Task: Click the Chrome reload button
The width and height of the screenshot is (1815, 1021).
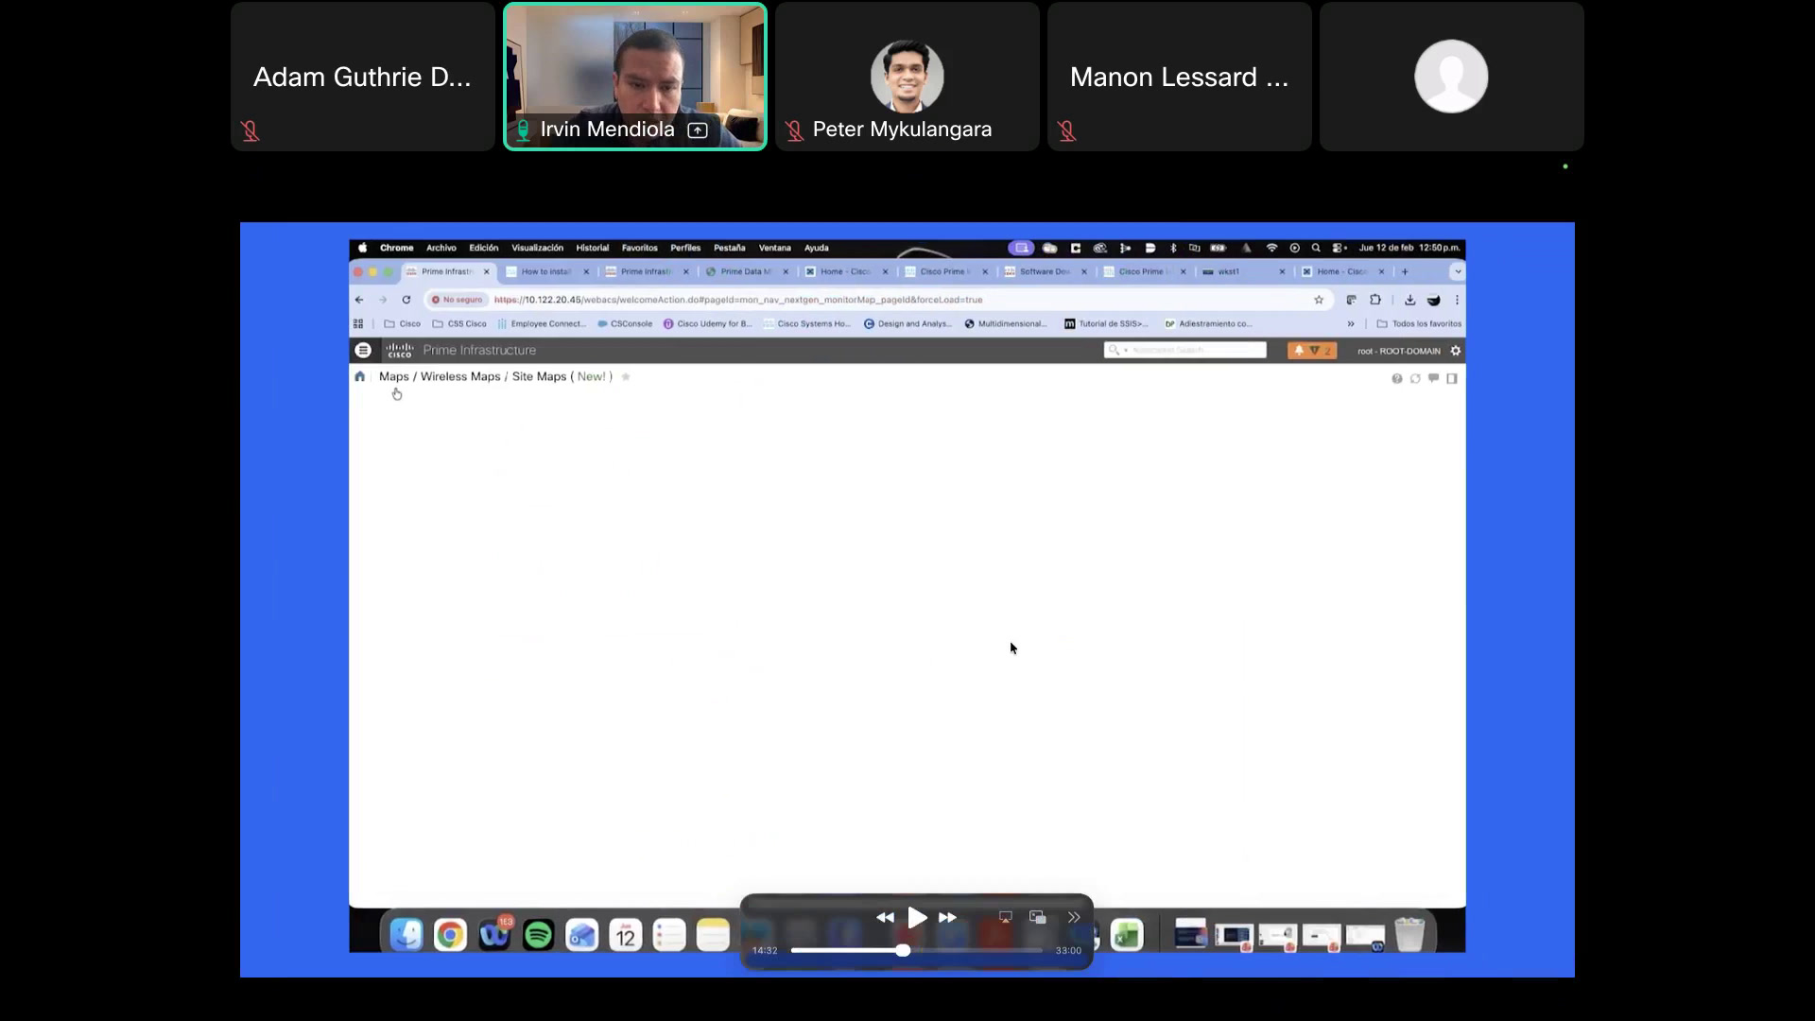Action: 406,300
